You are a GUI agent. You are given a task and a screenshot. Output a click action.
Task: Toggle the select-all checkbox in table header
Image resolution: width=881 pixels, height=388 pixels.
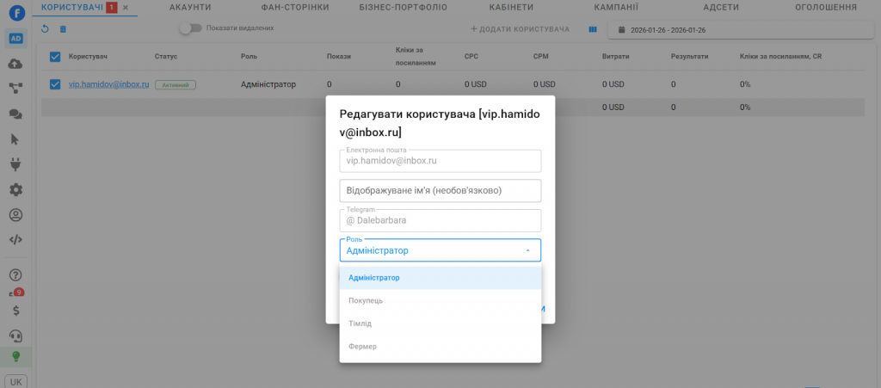pos(55,57)
